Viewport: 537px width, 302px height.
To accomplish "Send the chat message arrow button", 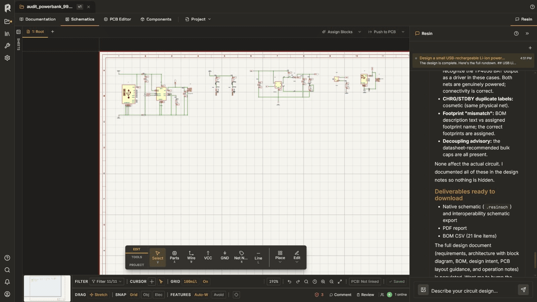I will pyautogui.click(x=523, y=290).
